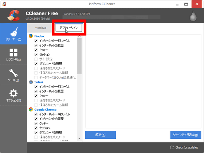
Task: Uncheck Chrome クッキー checkbox
Action: [x=36, y=123]
